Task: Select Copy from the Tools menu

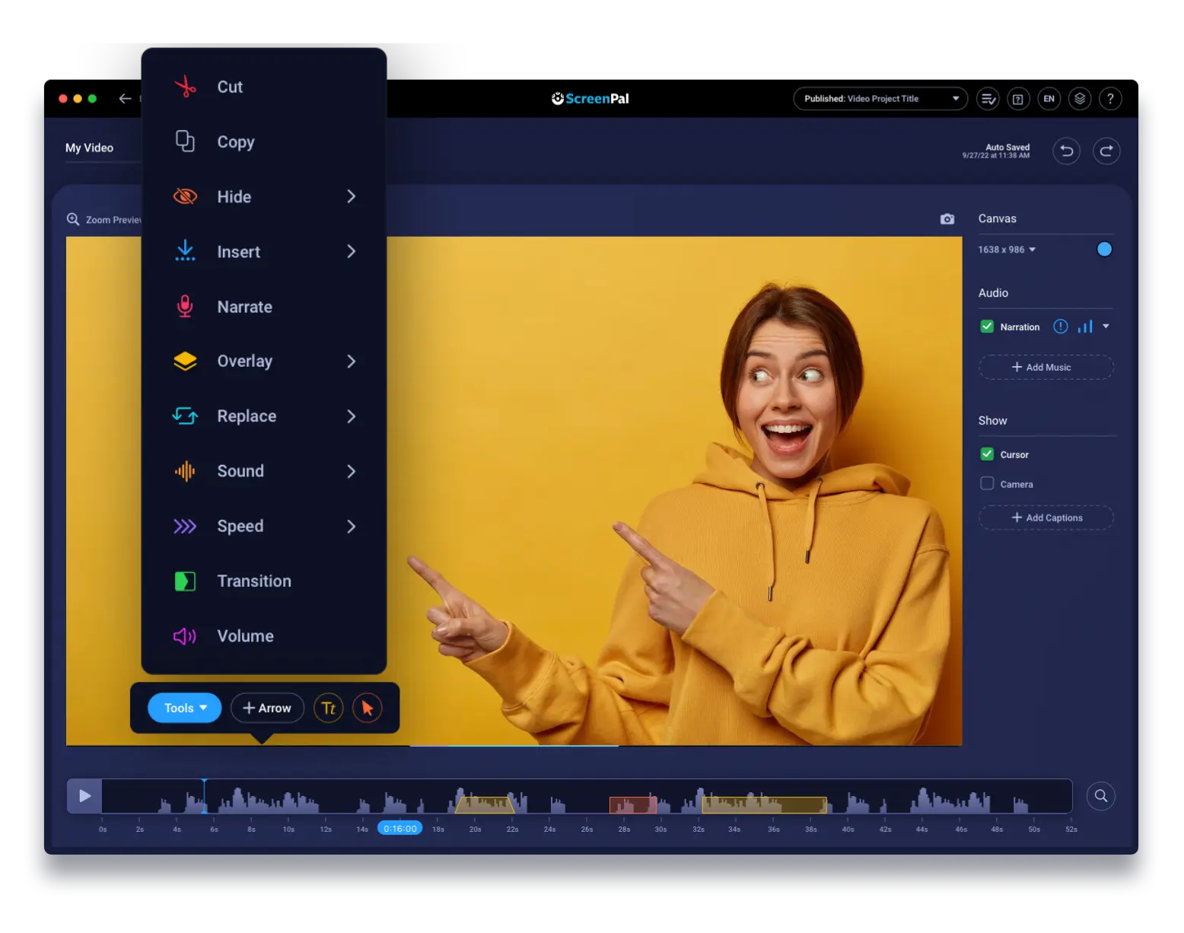Action: pos(235,142)
